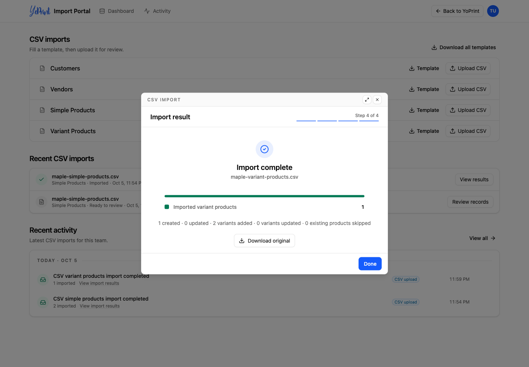Click the YoPrint logo

(x=40, y=11)
